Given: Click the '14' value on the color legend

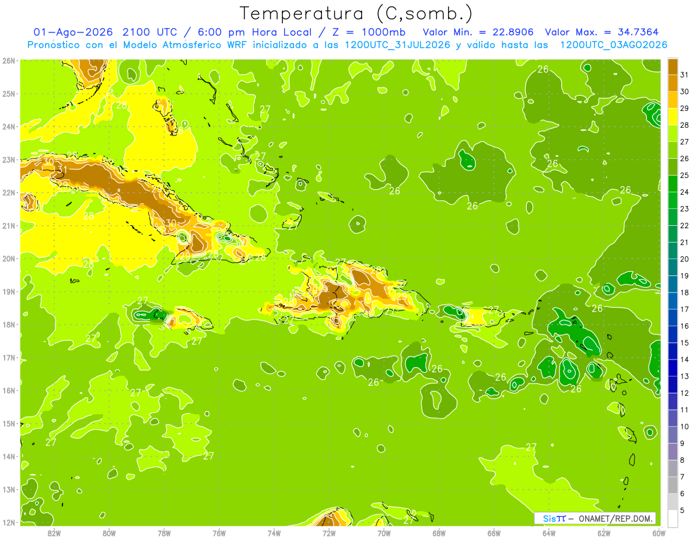Looking at the screenshot, I should pyautogui.click(x=685, y=359).
